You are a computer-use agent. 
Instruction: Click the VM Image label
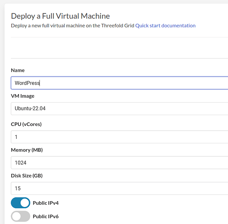tap(22, 96)
